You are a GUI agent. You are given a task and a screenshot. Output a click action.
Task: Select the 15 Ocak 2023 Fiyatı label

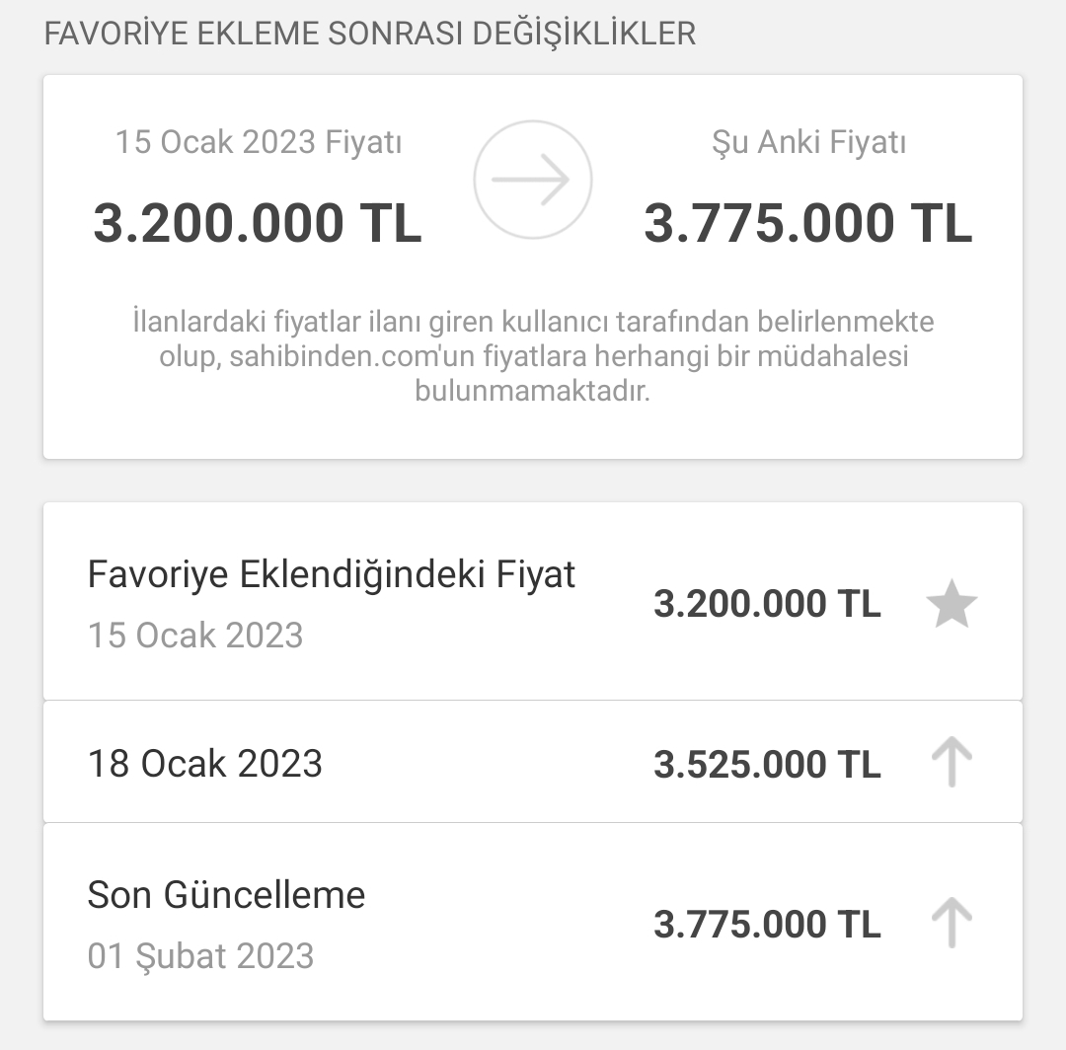coord(259,142)
